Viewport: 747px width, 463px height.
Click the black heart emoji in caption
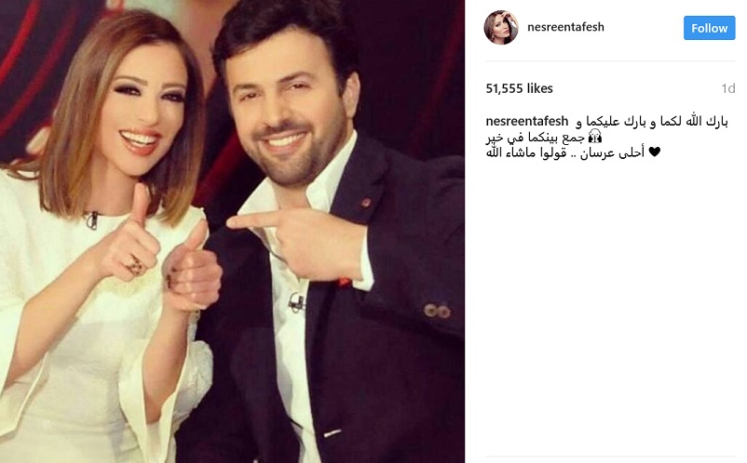tap(654, 152)
